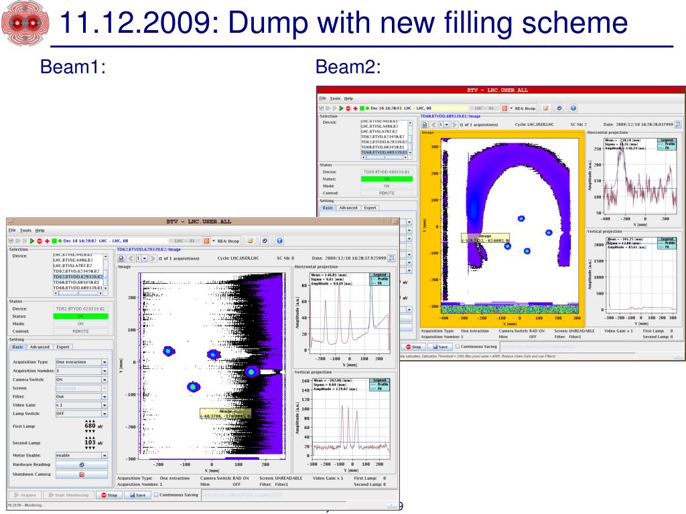The image size is (686, 514).
Task: Open File menu in front window
Action: [12, 230]
